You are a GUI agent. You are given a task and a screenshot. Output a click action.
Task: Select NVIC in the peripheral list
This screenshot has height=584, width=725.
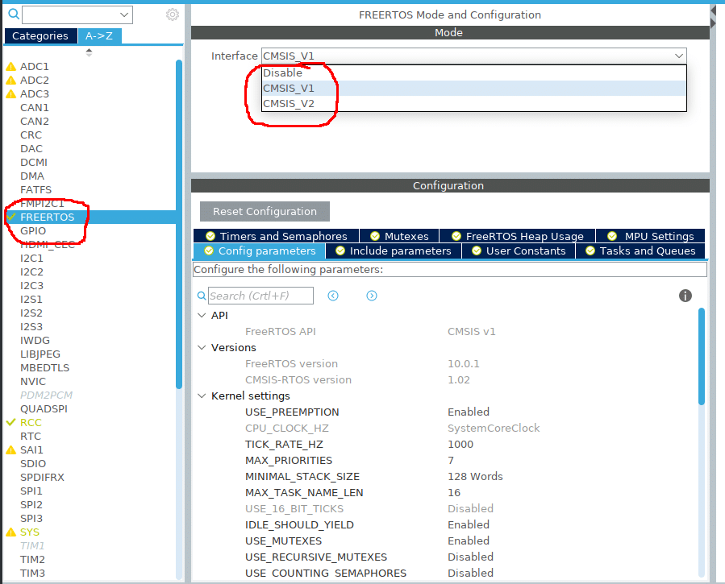point(33,381)
